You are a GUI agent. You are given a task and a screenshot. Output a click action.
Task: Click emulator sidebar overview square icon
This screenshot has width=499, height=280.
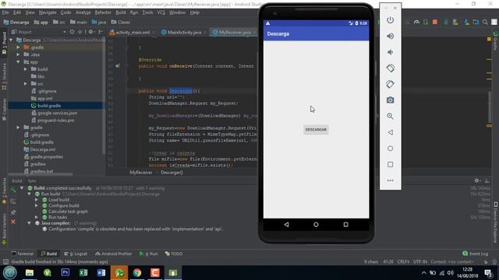click(390, 164)
